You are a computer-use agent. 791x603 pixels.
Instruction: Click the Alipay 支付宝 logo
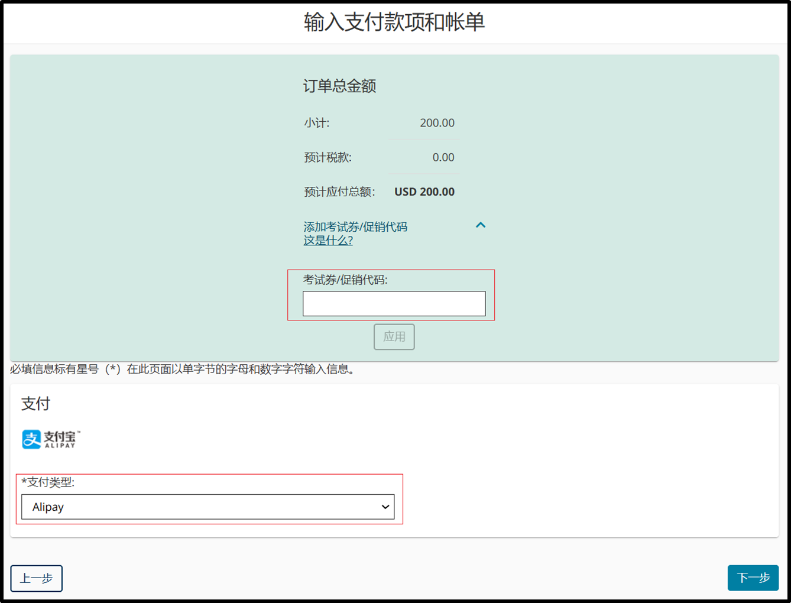[51, 439]
